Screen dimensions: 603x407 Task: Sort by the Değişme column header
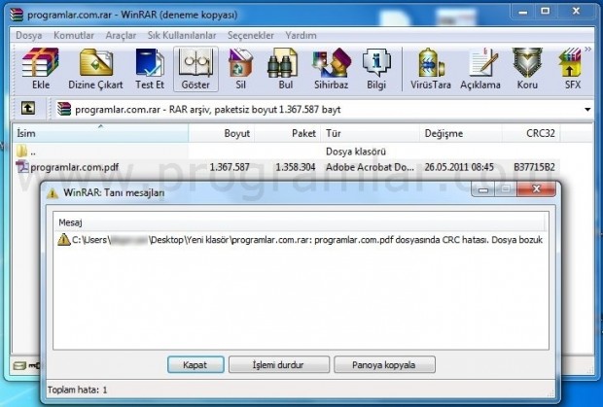(460, 133)
